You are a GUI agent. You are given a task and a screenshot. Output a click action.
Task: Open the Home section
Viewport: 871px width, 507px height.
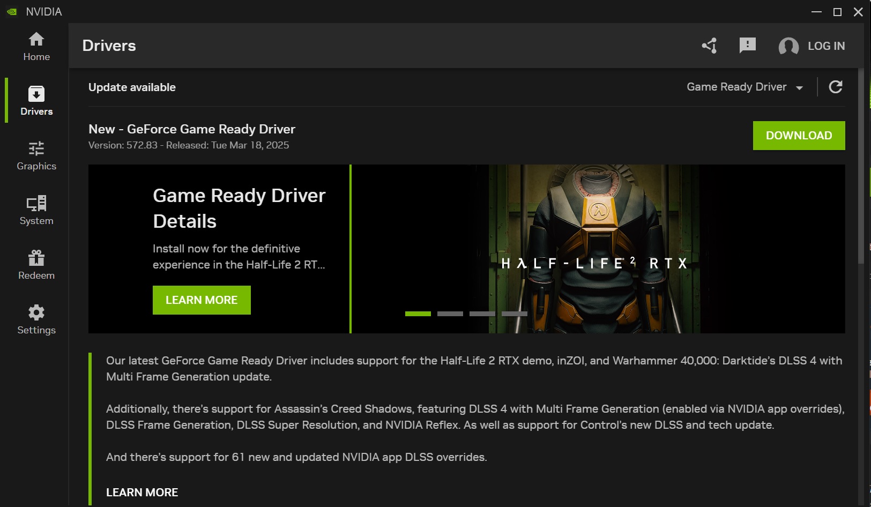[x=36, y=46]
